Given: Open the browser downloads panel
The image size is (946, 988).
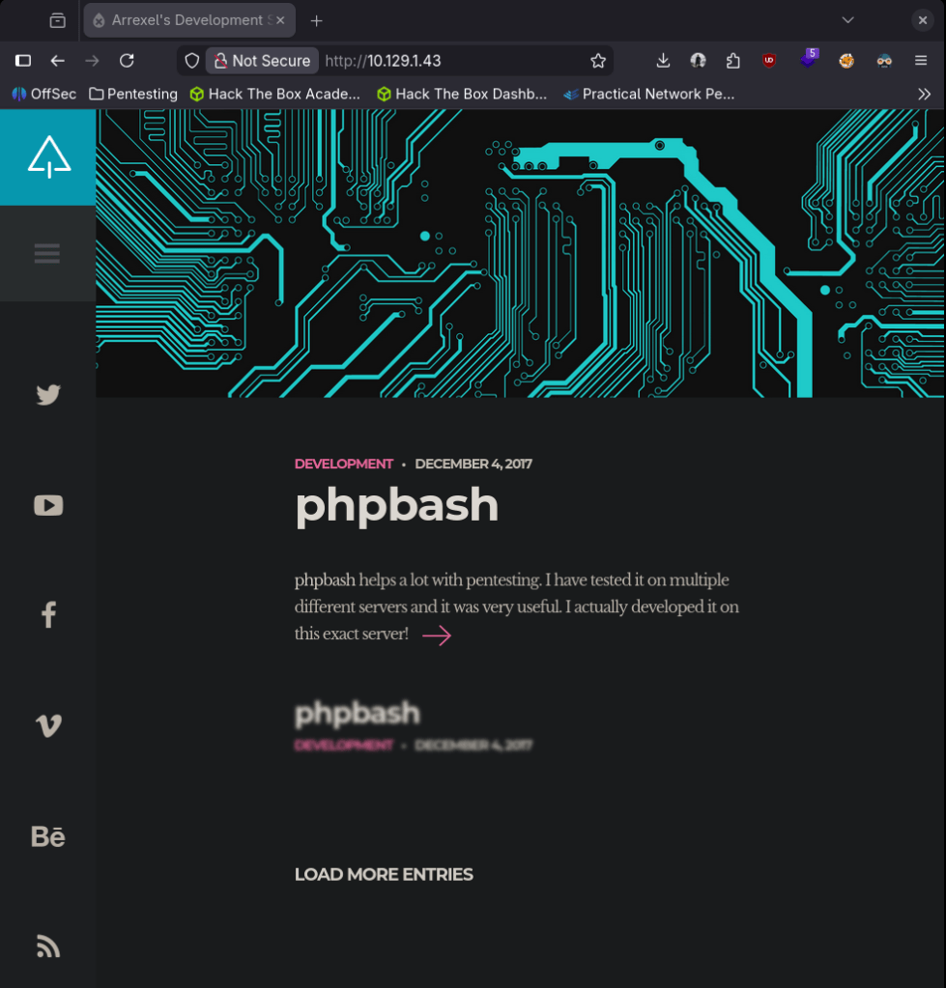Looking at the screenshot, I should (663, 61).
